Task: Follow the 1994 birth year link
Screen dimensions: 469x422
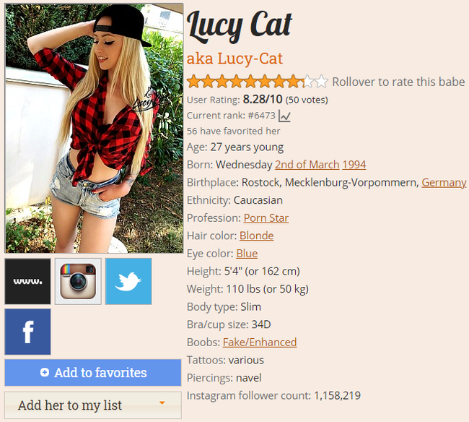Action: (354, 165)
